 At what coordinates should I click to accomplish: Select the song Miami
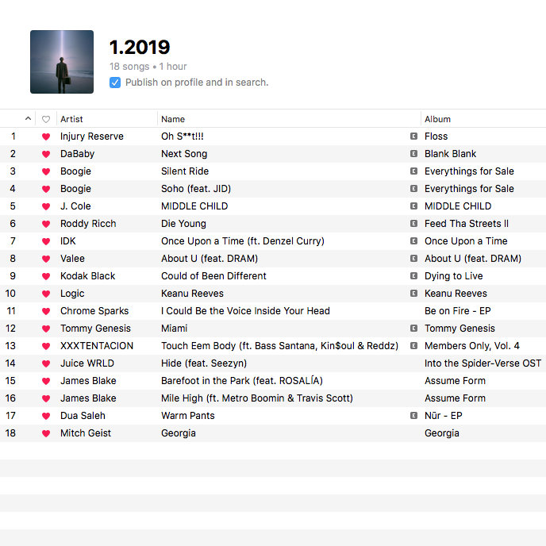174,328
